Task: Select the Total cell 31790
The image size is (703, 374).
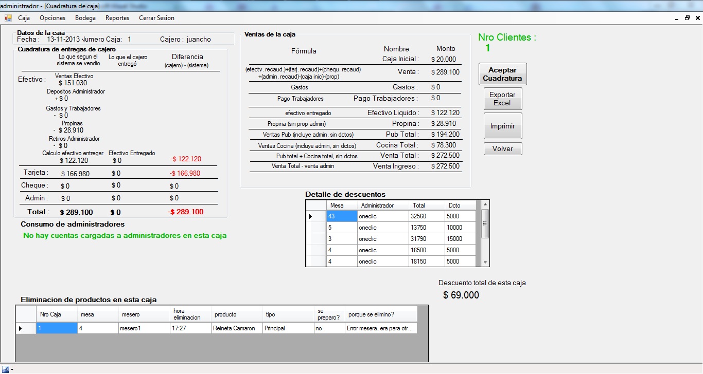Action: [x=427, y=239]
